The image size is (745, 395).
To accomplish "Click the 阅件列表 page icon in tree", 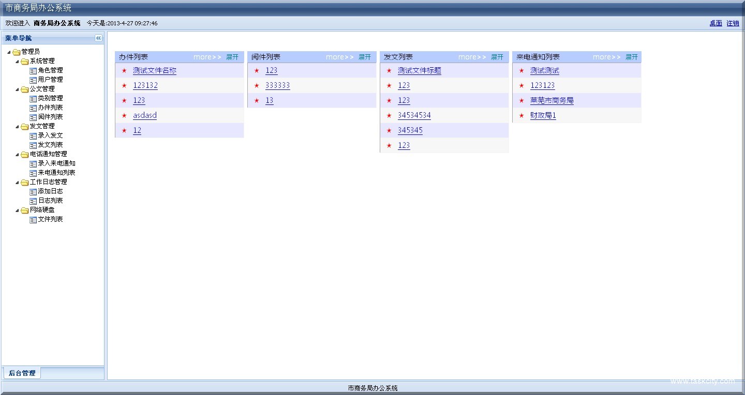I will pos(33,117).
